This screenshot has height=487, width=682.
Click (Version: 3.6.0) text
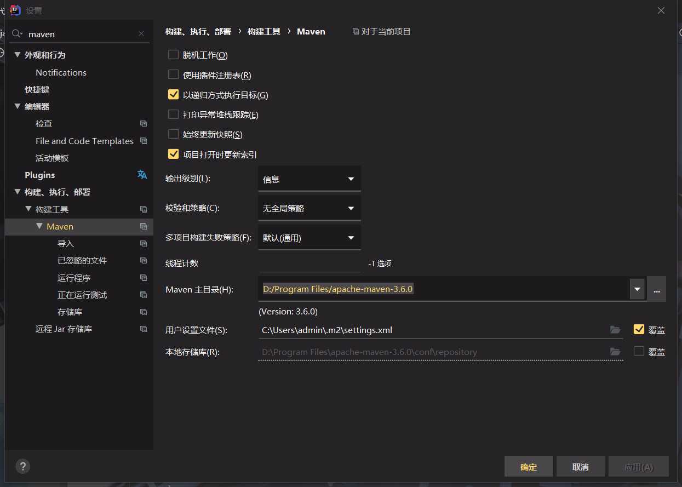288,311
